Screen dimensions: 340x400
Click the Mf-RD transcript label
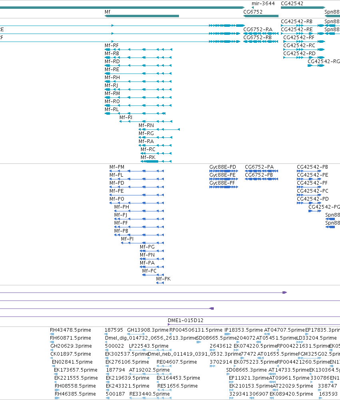(x=112, y=62)
